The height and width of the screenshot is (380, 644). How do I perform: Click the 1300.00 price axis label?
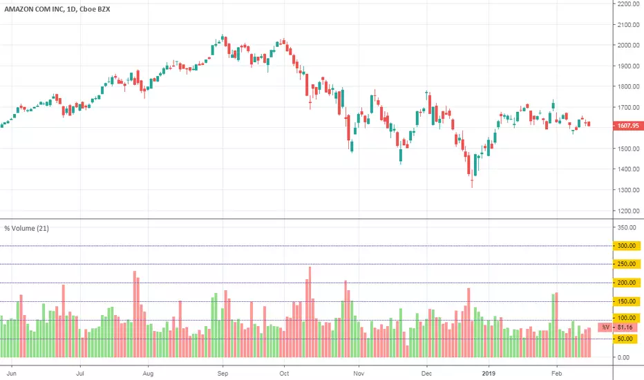627,190
